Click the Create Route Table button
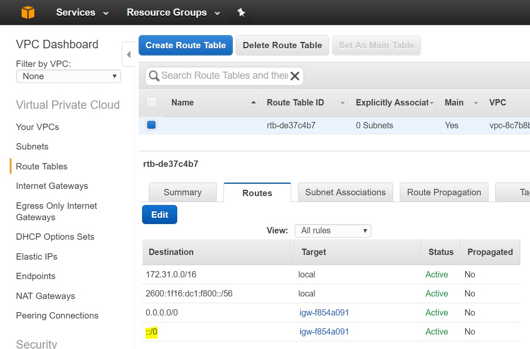530x349 pixels. (x=186, y=45)
